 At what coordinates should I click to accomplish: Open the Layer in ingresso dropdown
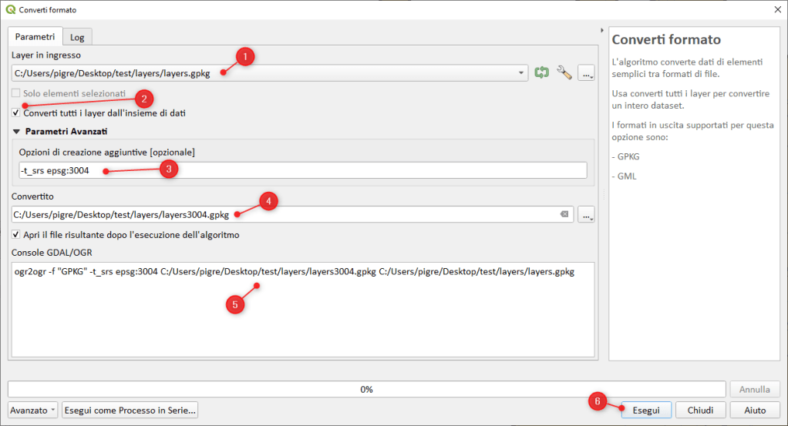point(522,73)
